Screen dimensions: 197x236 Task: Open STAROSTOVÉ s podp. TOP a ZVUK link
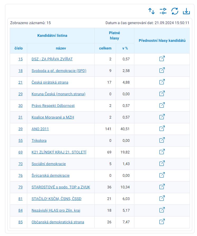[x=61, y=187]
